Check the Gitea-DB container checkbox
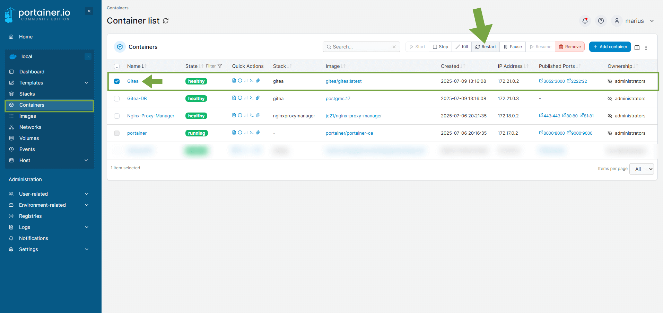The image size is (663, 313). [x=117, y=99]
